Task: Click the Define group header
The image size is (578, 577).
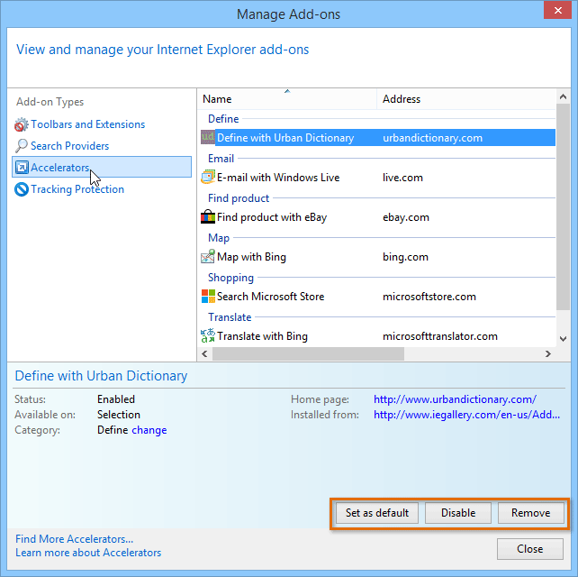Action: pos(223,119)
